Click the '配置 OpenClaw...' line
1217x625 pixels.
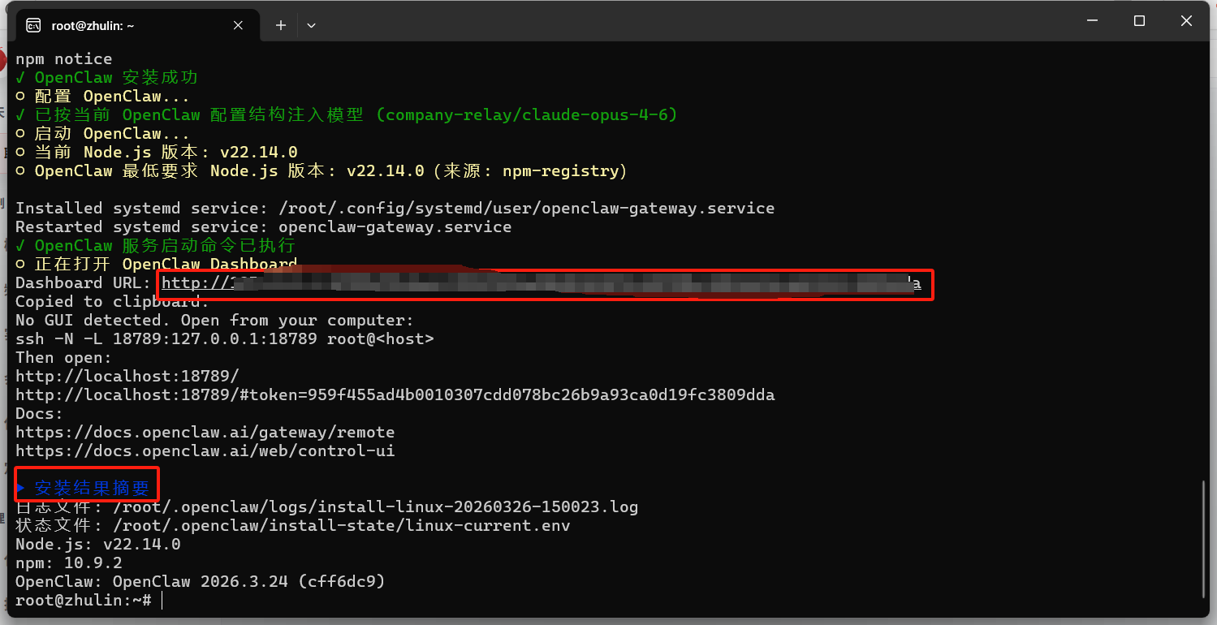pos(103,97)
